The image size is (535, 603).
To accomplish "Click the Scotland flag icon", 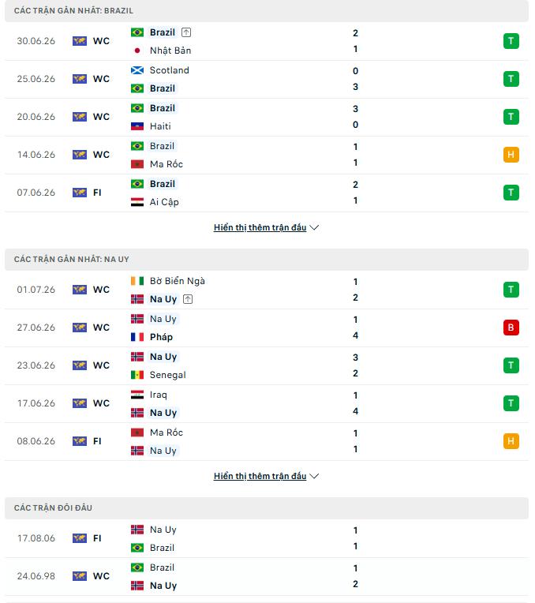I will click(137, 70).
